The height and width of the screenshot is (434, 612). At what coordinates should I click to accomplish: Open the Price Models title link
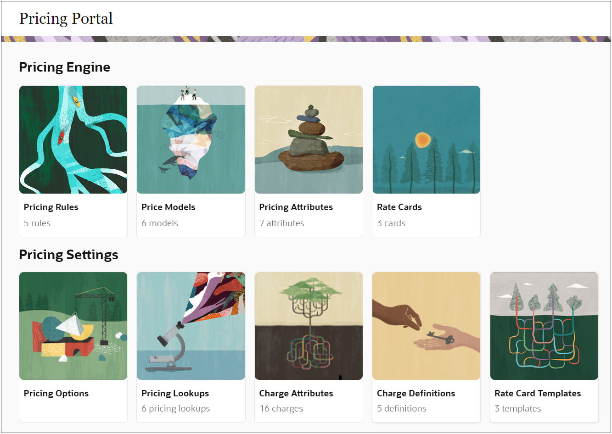(x=168, y=207)
